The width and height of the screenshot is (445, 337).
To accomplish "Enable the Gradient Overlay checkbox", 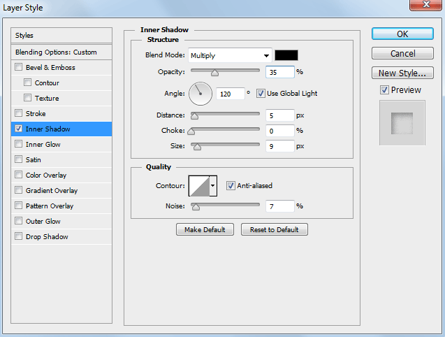I will pos(18,189).
